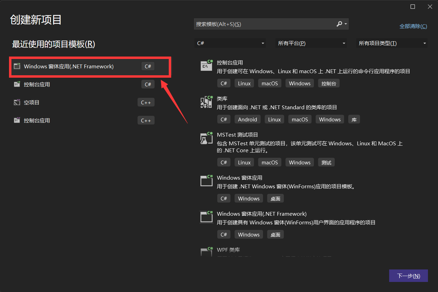Click the .NET Framework 窗体应用 list icon
This screenshot has width=438, height=292.
207,217
